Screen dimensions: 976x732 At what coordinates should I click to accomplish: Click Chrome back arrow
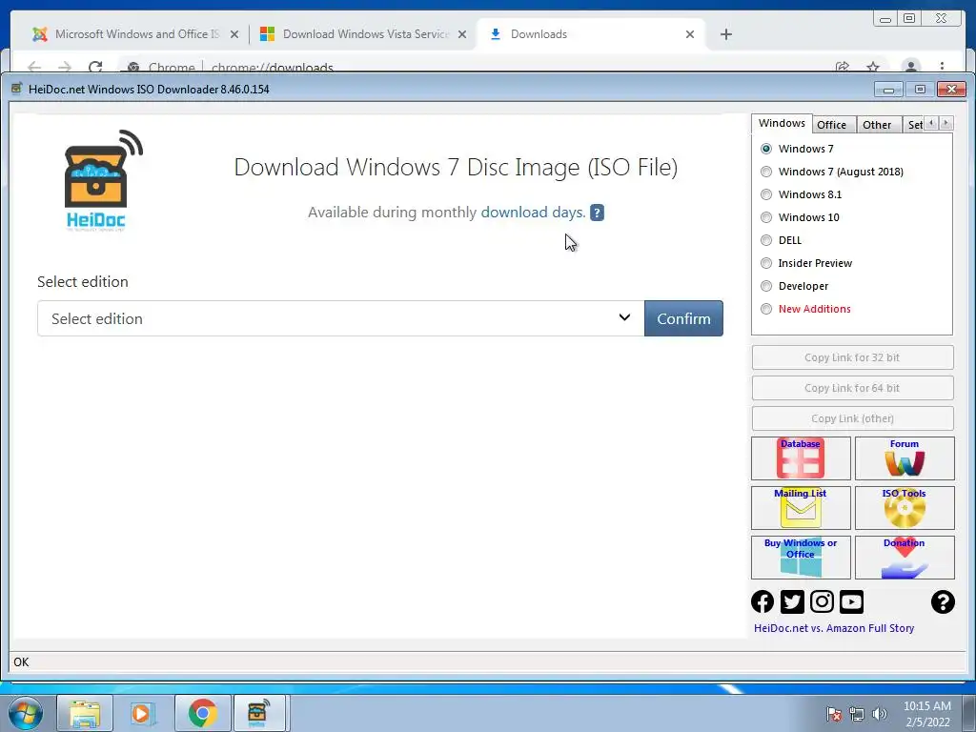[35, 67]
